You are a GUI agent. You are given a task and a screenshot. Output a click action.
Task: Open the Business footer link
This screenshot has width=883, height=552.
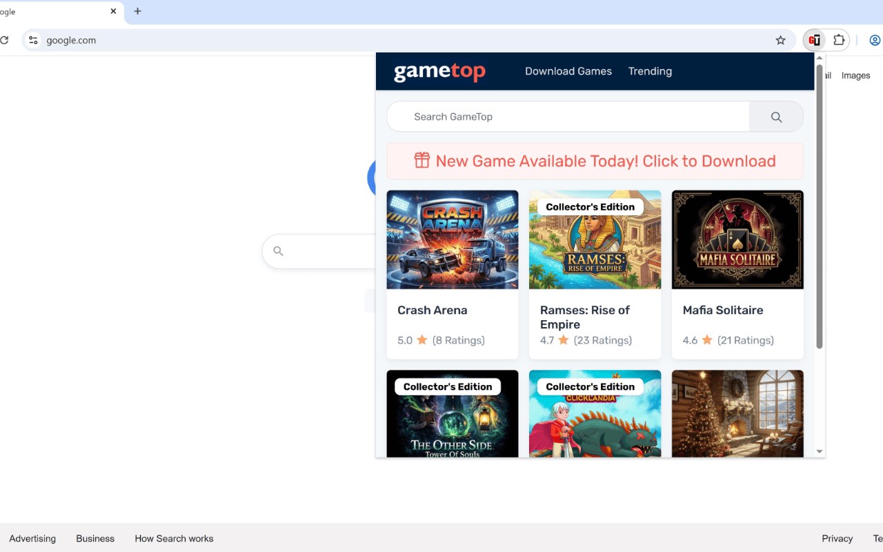[x=95, y=538]
